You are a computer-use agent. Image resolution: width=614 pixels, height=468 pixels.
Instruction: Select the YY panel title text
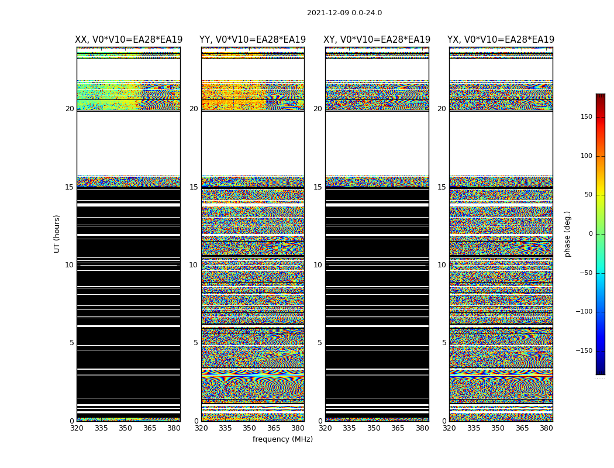(253, 40)
